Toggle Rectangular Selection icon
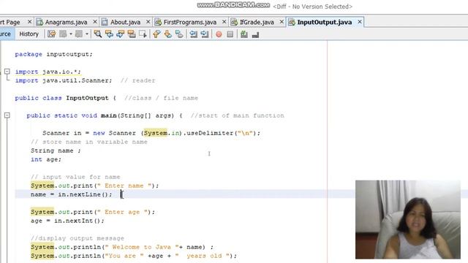The width and height of the screenshot is (468, 263). (x=143, y=34)
